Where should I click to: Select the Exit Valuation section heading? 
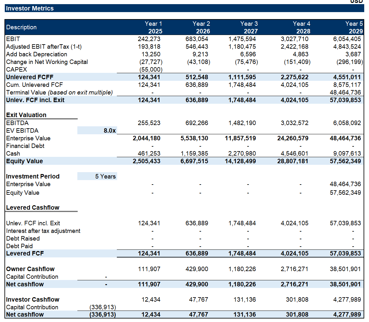click(26, 115)
